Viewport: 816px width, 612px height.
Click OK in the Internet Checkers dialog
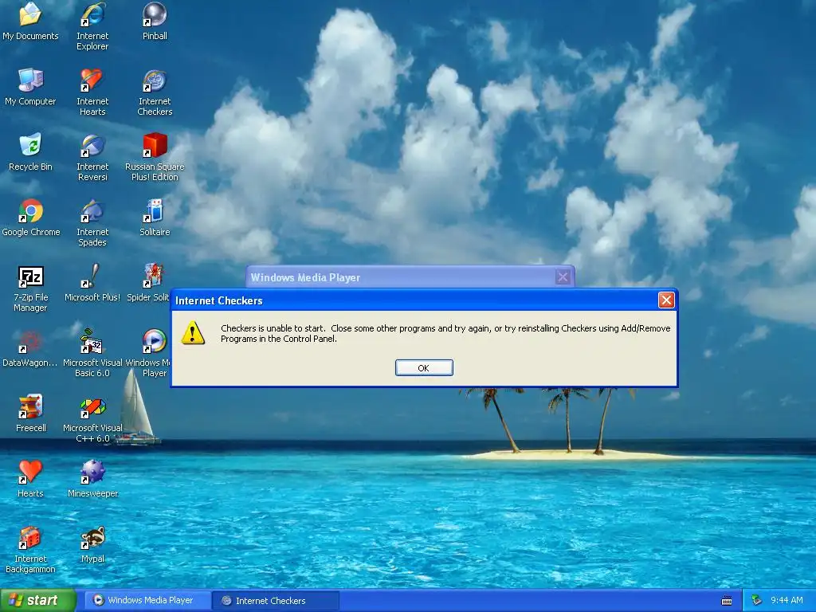coord(424,368)
